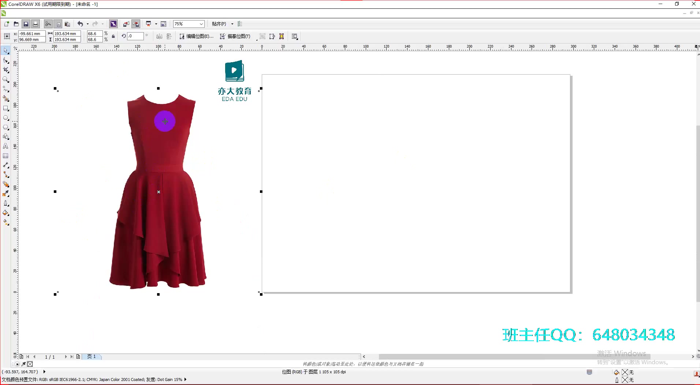The height and width of the screenshot is (385, 700).
Task: Copy the selected object
Action: 58,24
